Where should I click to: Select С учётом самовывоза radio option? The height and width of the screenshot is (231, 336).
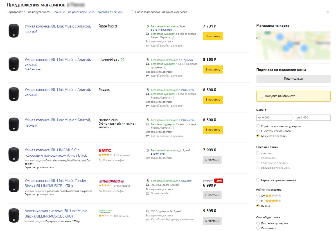tap(258, 131)
